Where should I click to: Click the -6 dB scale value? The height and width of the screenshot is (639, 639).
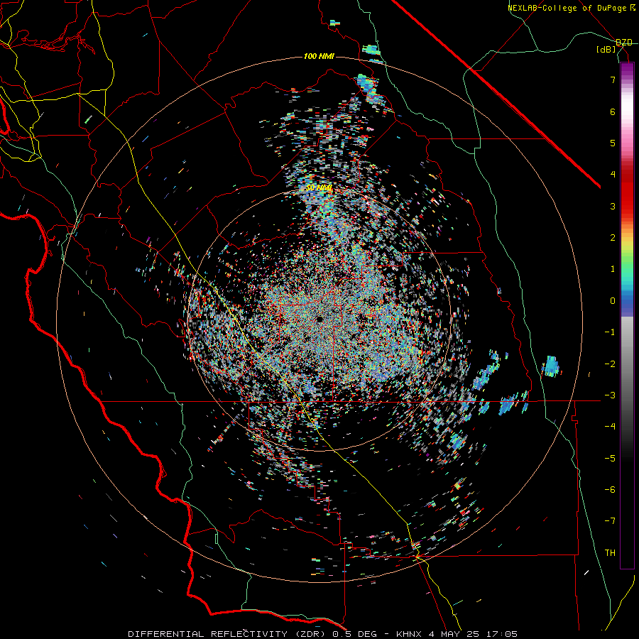[x=610, y=490]
